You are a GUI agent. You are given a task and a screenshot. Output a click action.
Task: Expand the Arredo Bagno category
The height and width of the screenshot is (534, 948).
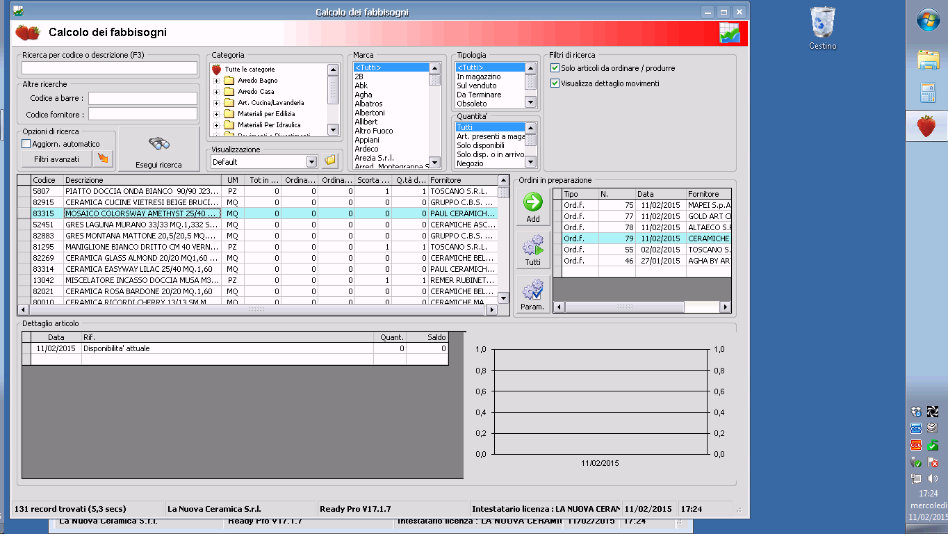[x=216, y=81]
